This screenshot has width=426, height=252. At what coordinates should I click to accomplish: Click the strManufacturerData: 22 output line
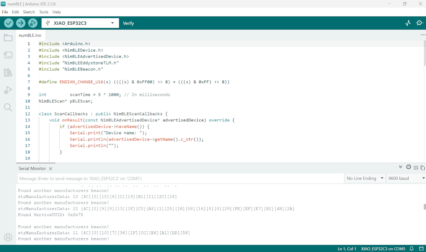pyautogui.click(x=156, y=209)
